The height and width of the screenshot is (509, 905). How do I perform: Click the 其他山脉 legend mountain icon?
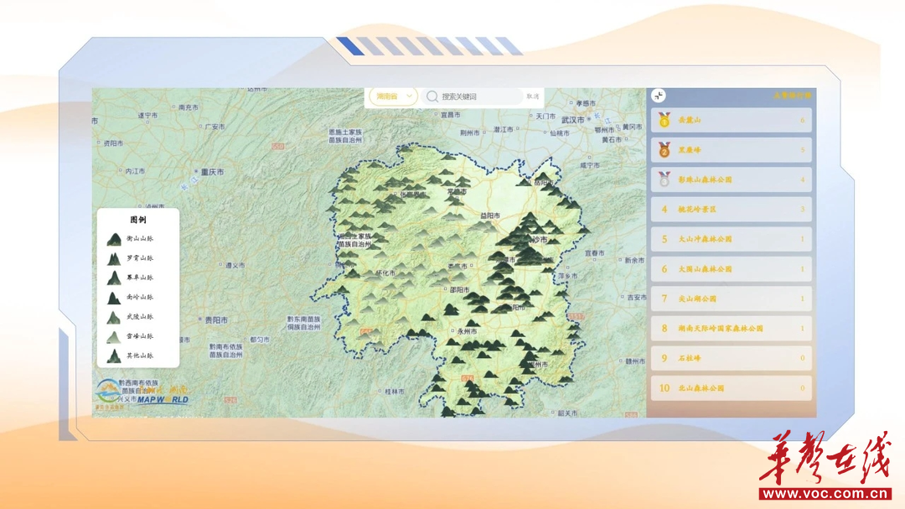point(114,356)
